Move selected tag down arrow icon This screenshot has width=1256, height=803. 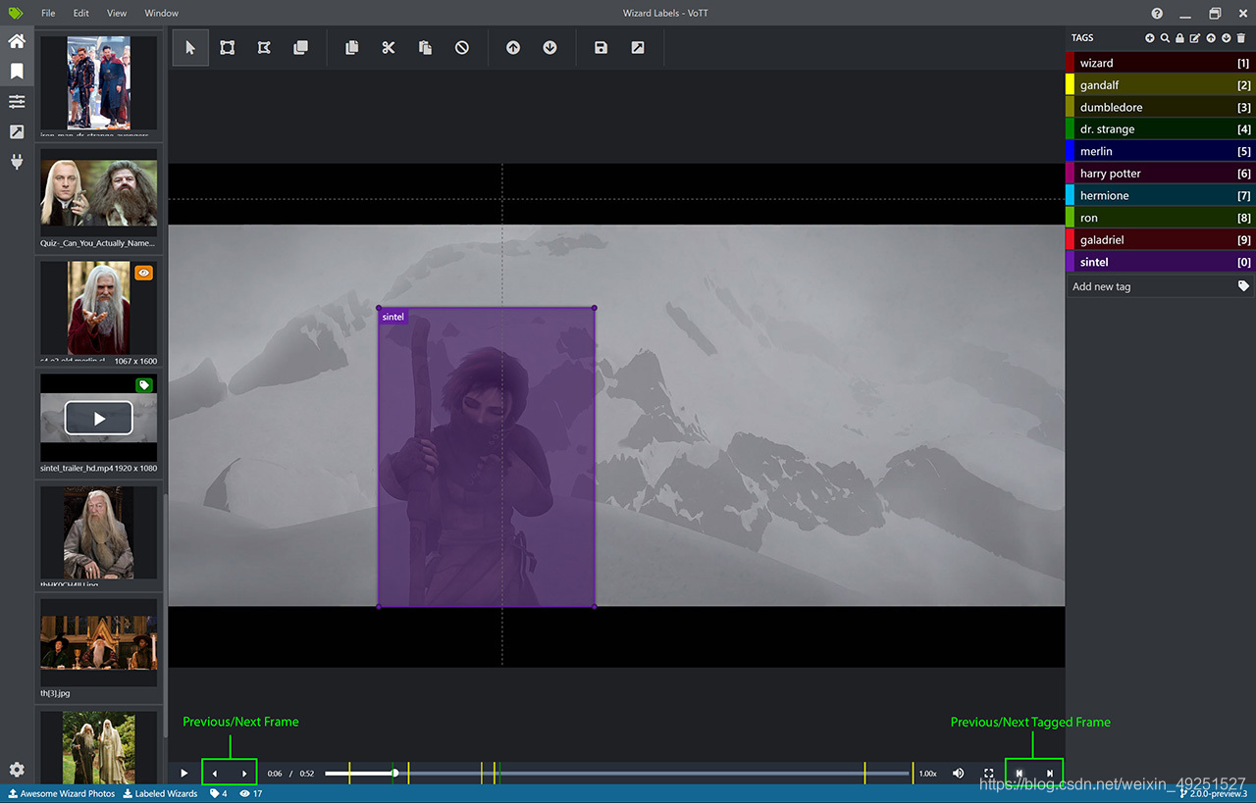coord(1226,38)
